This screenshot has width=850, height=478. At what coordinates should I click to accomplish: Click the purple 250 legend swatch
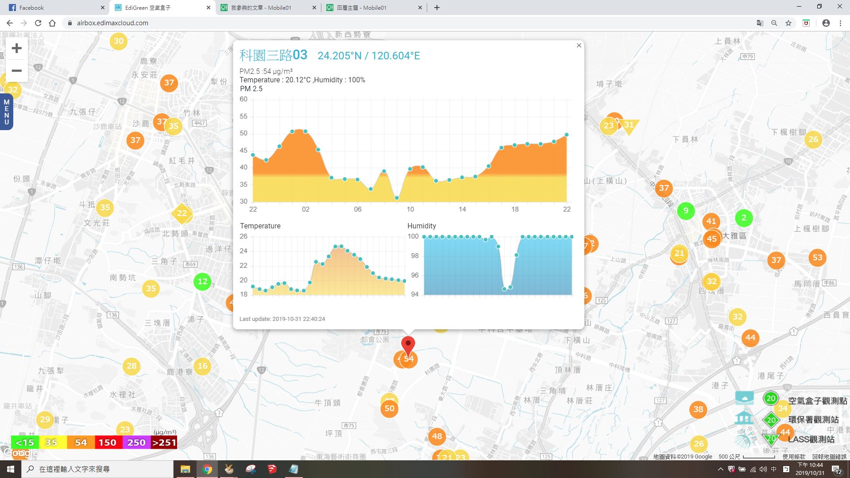[x=136, y=443]
